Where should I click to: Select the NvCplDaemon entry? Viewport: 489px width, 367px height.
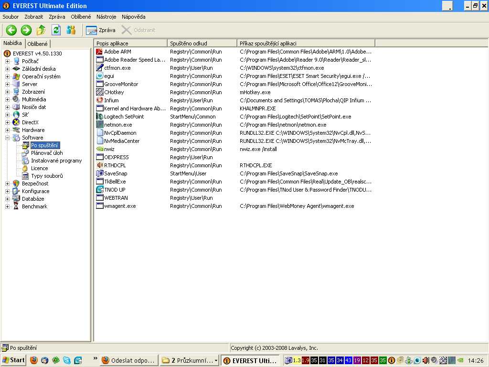pos(120,133)
